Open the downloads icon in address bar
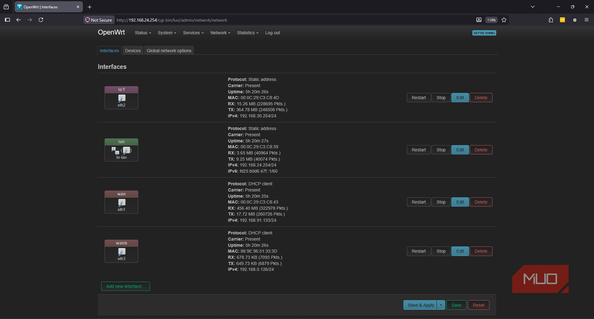 [x=479, y=20]
